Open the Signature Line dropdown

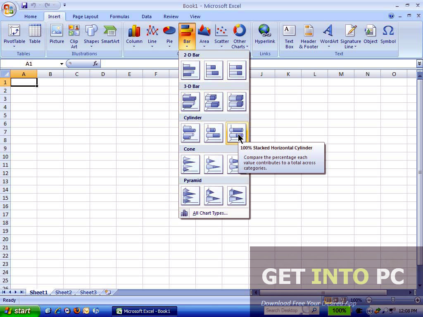pyautogui.click(x=350, y=36)
